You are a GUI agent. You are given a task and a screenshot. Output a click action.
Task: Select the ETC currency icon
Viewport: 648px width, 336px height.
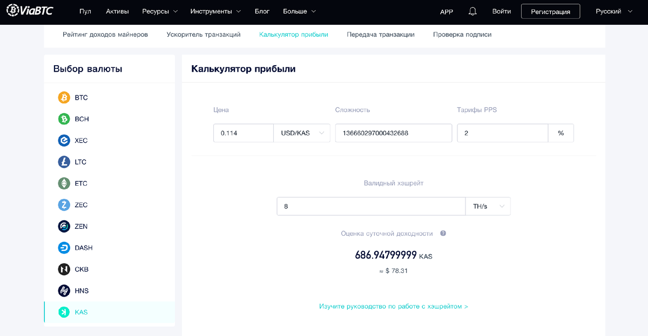65,183
